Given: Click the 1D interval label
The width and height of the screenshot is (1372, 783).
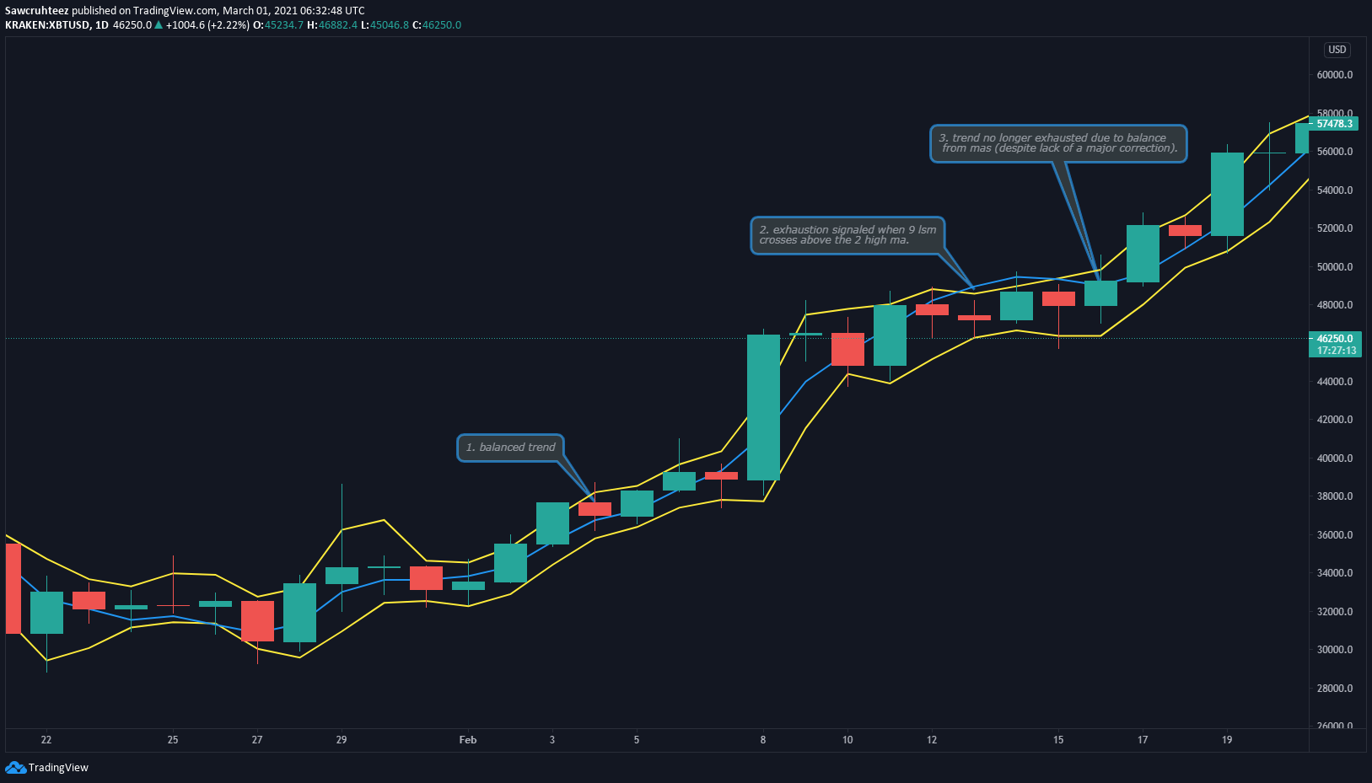Looking at the screenshot, I should [102, 25].
